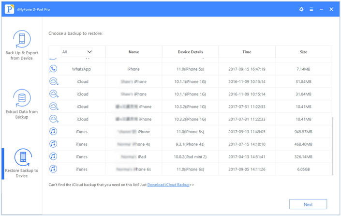The image size is (341, 216).
Task: Open the settings gear in title bar
Action: 301,9
